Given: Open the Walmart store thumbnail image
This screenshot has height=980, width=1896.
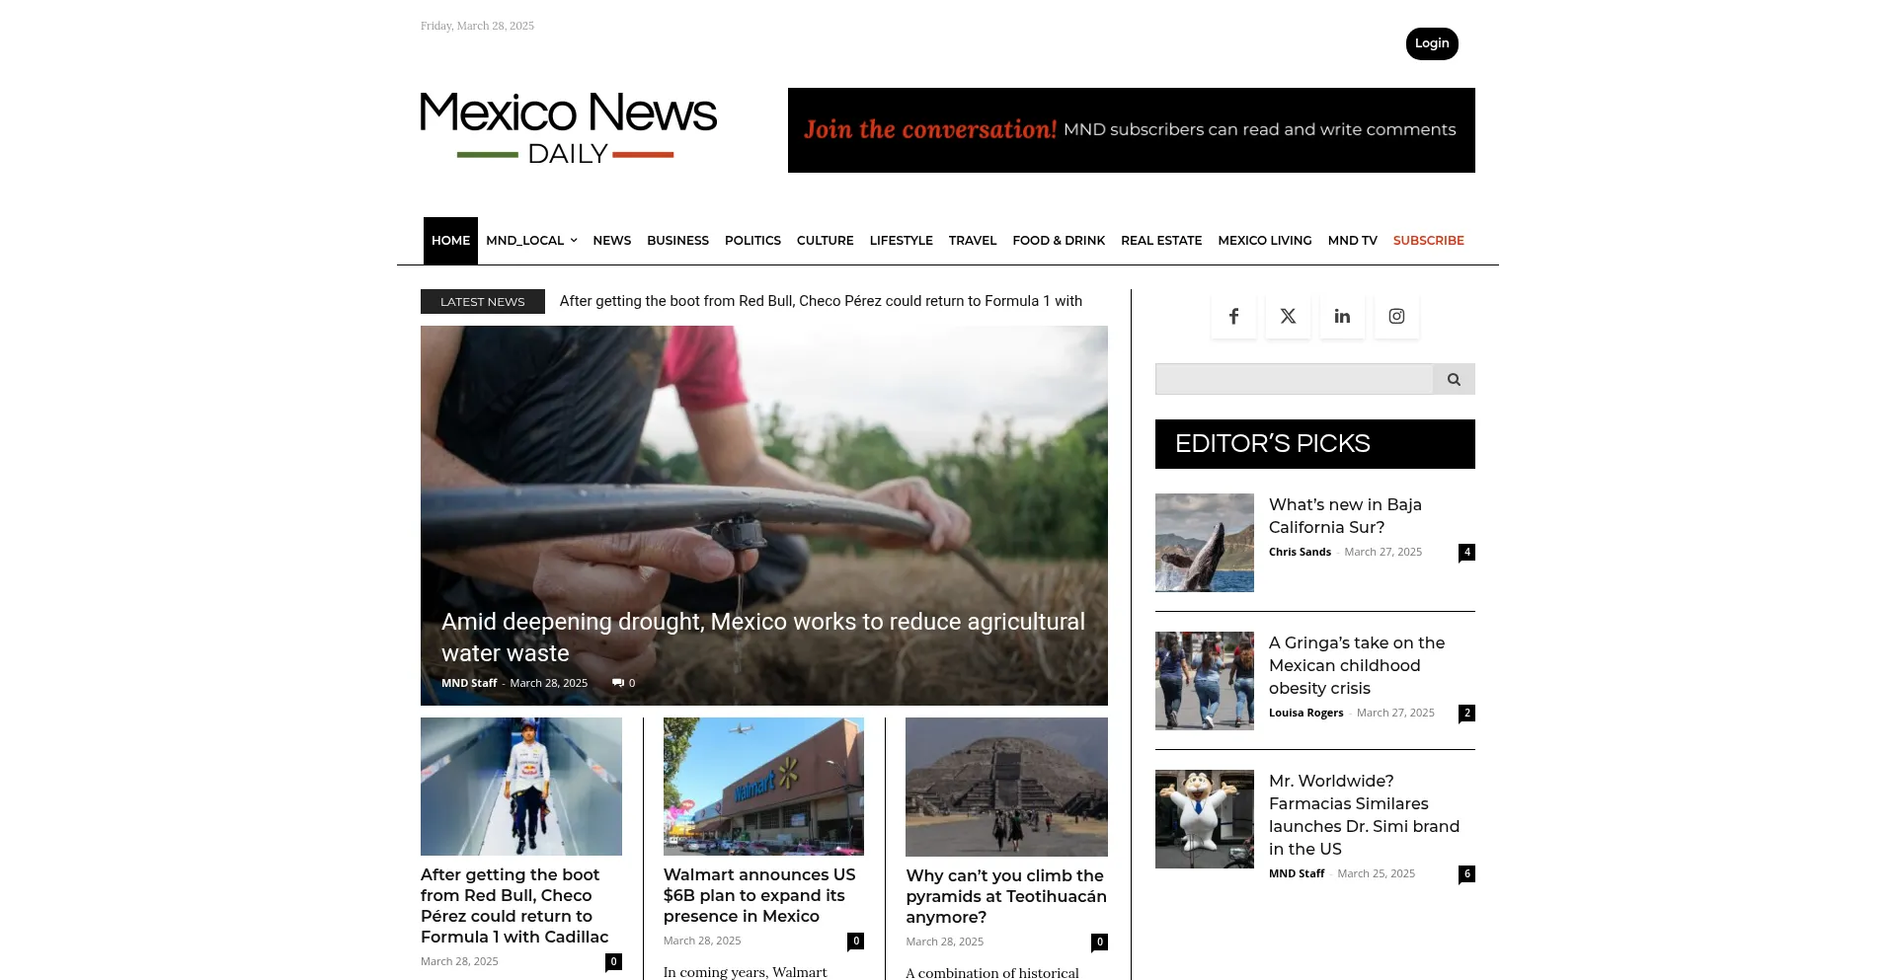Looking at the screenshot, I should [x=763, y=787].
